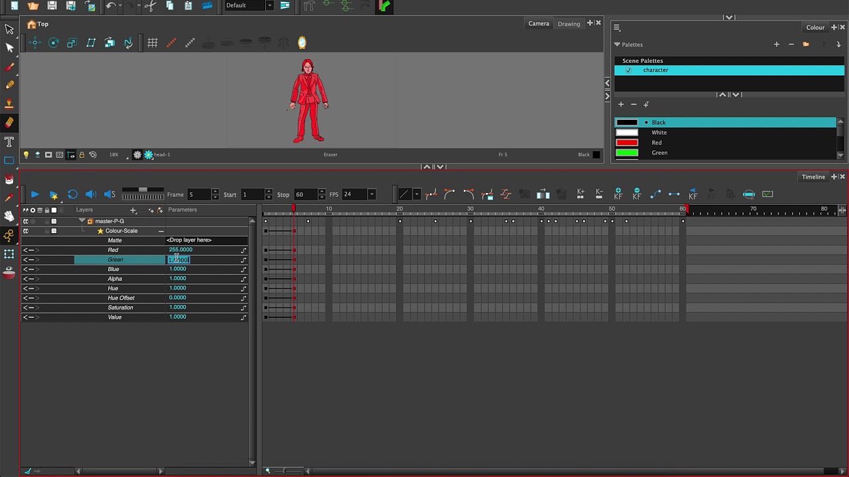Click the Add Layer plus icon
This screenshot has height=477, width=849.
click(x=133, y=210)
